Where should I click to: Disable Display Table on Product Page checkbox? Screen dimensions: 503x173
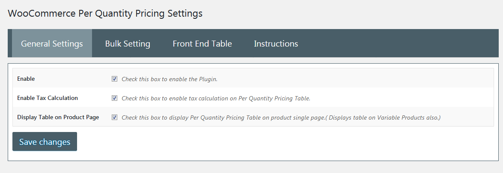(114, 117)
